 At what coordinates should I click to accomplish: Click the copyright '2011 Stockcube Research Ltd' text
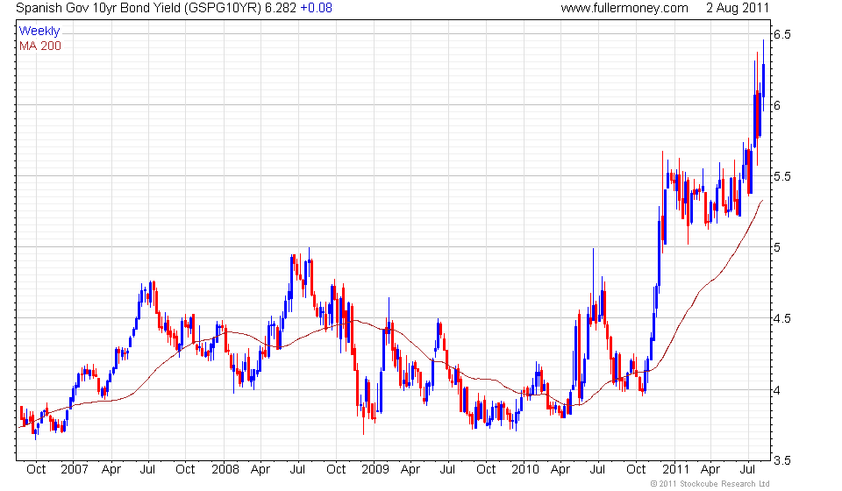[710, 484]
